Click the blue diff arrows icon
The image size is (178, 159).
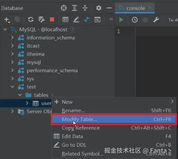(x=87, y=19)
